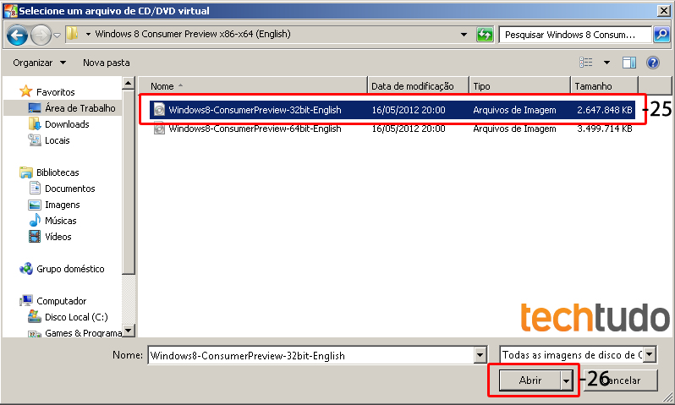
Task: Open the Organizar menu
Action: 39,63
